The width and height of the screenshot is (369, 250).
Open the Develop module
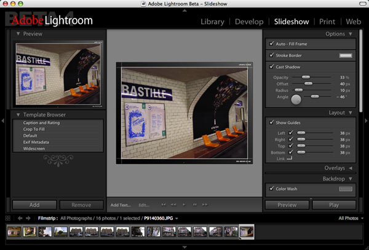pyautogui.click(x=249, y=21)
